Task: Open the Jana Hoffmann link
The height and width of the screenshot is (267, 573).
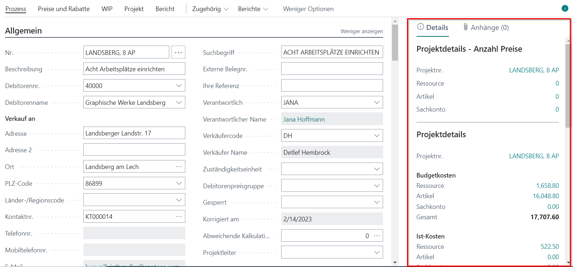Action: pyautogui.click(x=304, y=119)
